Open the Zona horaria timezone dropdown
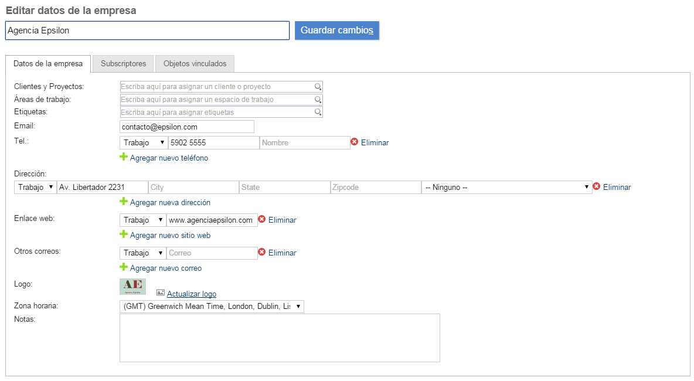Screen dimensions: 694x381 [x=212, y=307]
